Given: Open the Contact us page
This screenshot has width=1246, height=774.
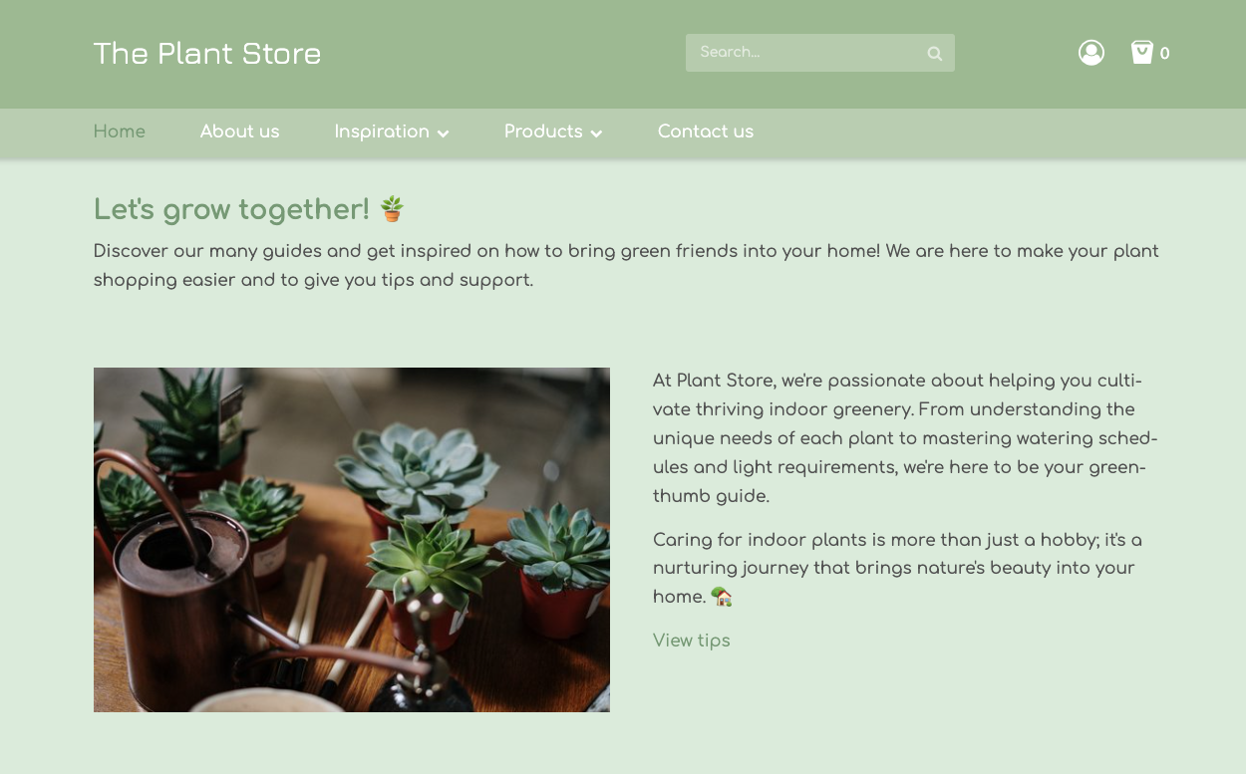Looking at the screenshot, I should pos(706,132).
